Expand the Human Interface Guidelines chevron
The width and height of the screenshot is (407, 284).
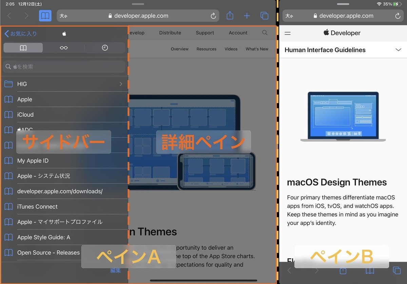pyautogui.click(x=398, y=50)
